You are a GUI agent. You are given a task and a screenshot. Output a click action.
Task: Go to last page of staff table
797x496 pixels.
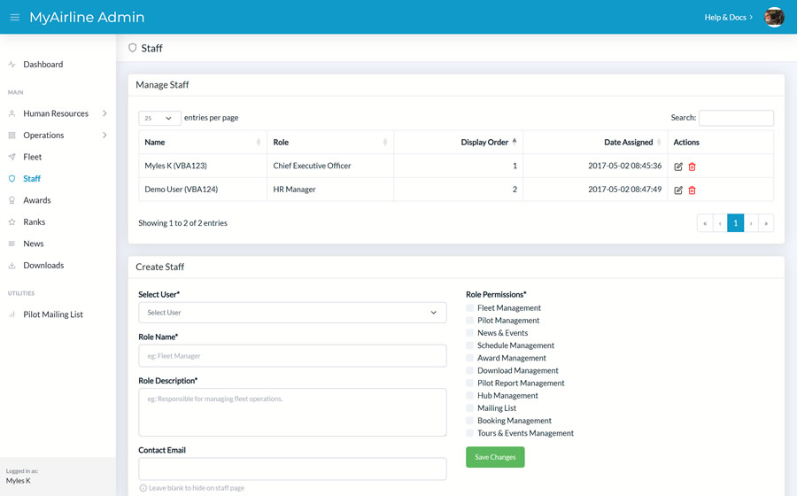[766, 223]
